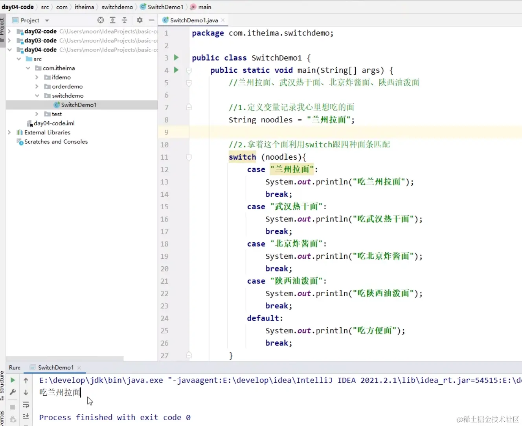Run main method from gutter arrow on line 4
The height and width of the screenshot is (426, 522).
(176, 70)
